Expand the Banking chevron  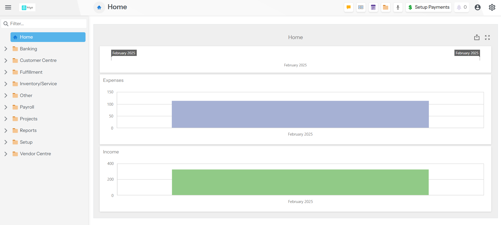[x=6, y=49]
